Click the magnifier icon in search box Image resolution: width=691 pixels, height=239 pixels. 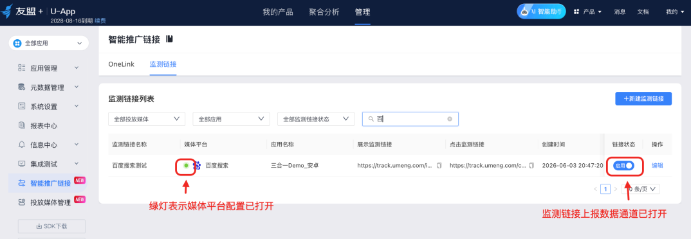[371, 119]
